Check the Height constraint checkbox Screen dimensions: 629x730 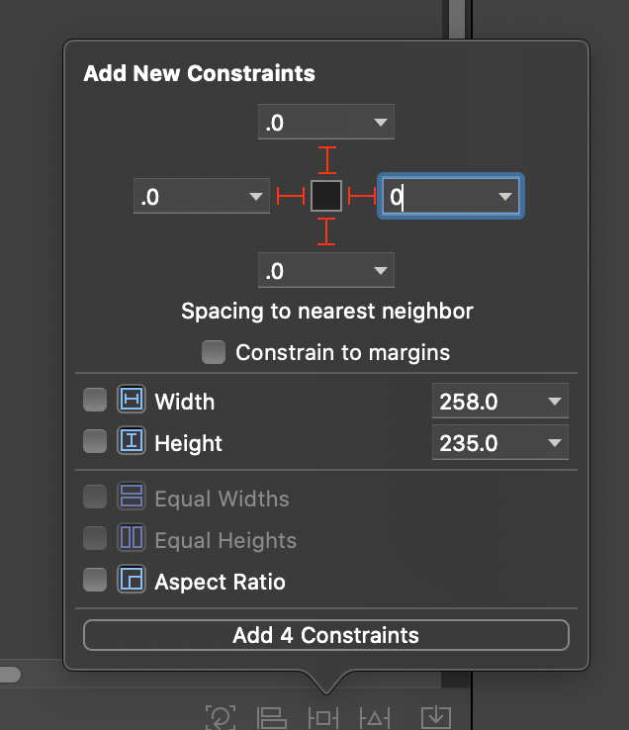tap(95, 442)
